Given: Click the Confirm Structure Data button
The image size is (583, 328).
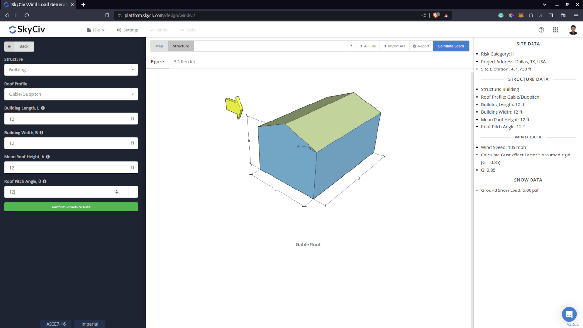Looking at the screenshot, I should pos(71,207).
